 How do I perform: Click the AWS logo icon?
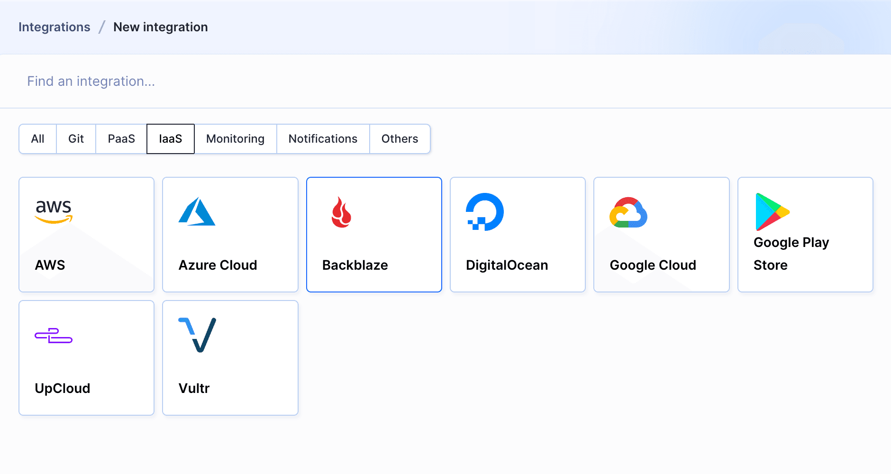(54, 212)
